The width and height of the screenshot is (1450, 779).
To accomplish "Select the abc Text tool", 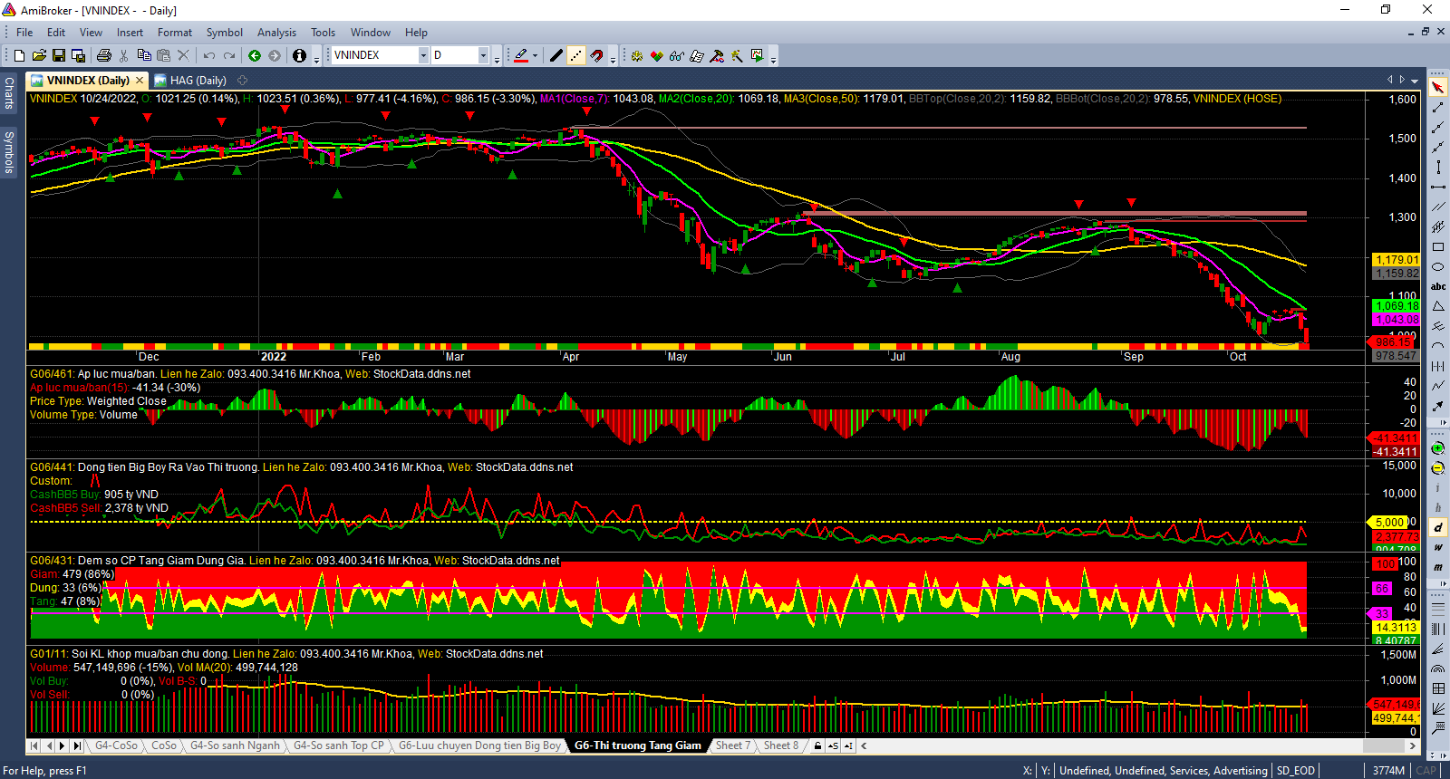I will [1438, 286].
